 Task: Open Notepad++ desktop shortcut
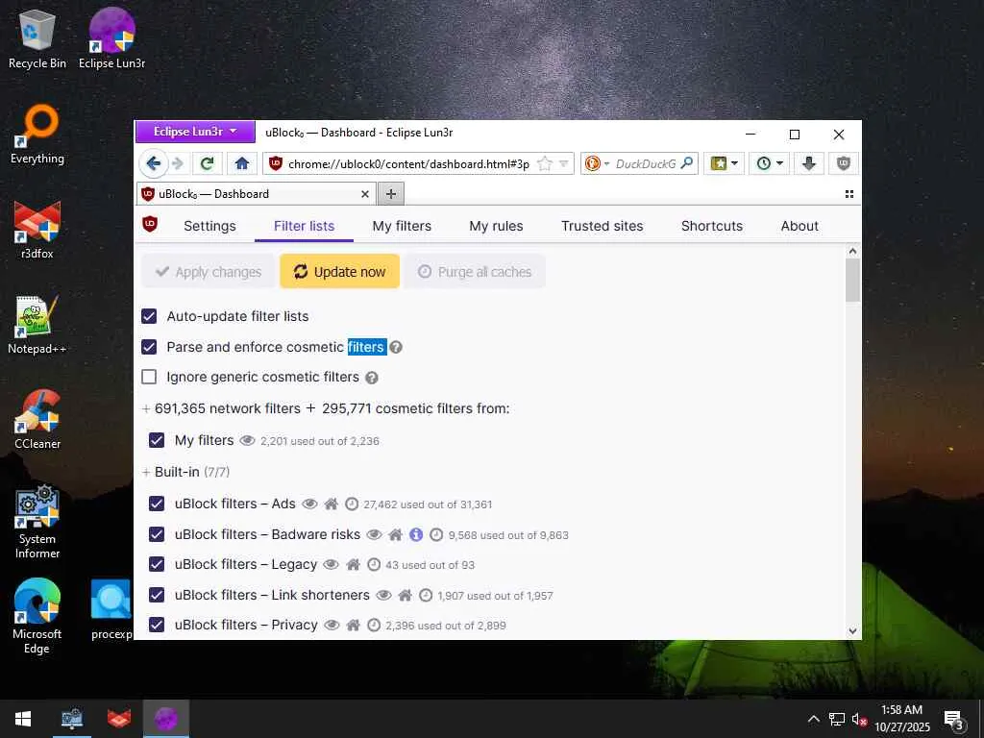pyautogui.click(x=37, y=325)
